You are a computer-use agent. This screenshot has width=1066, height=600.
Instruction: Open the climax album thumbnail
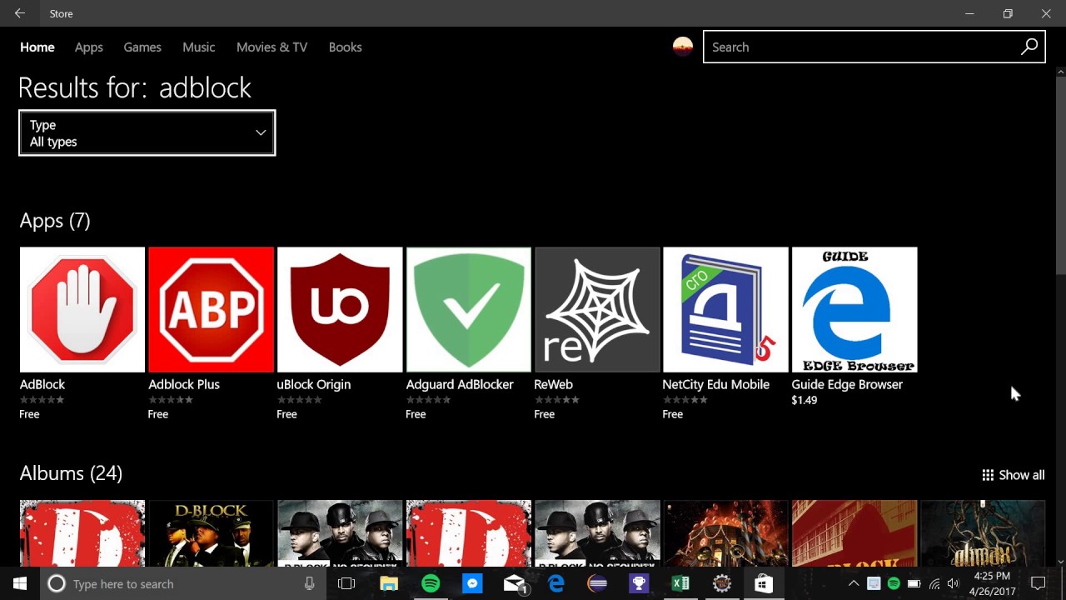click(983, 533)
